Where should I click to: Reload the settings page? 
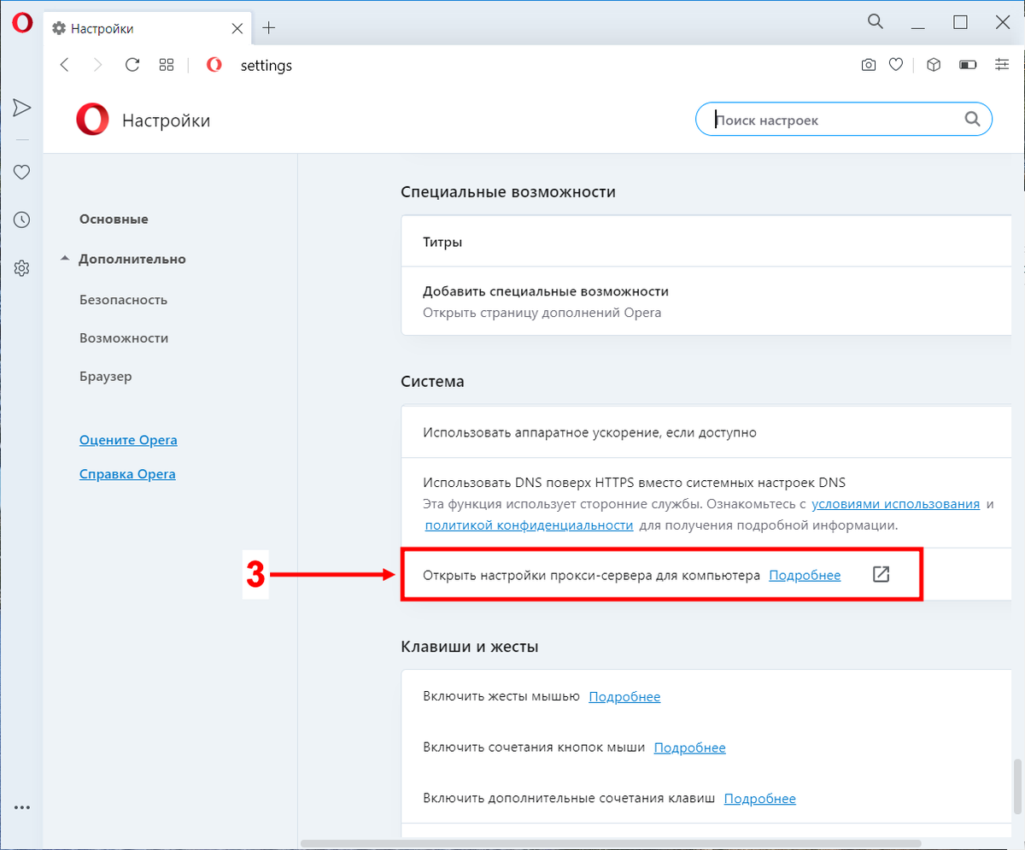[x=132, y=65]
